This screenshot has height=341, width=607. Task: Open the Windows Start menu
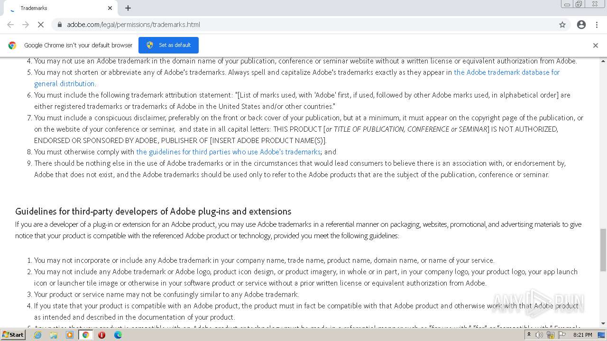tap(13, 335)
